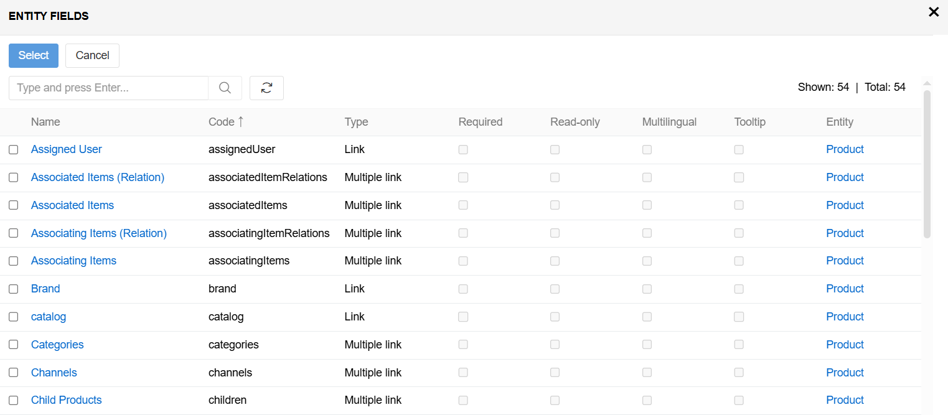The image size is (948, 415).
Task: Open the Associating Items field link
Action: [73, 261]
